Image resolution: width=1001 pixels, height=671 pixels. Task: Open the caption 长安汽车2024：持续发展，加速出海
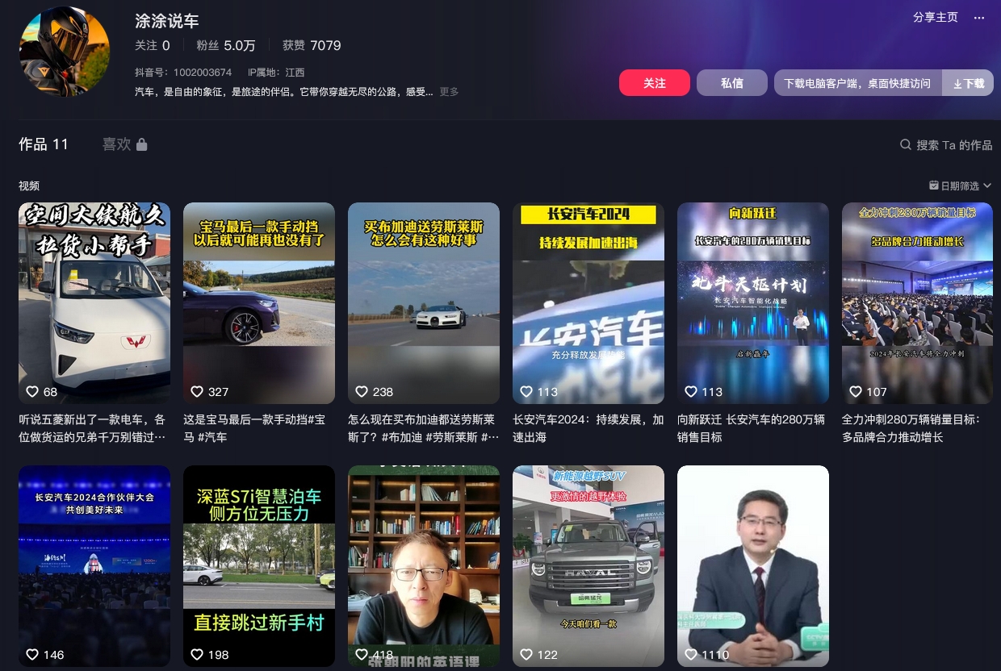(x=588, y=428)
